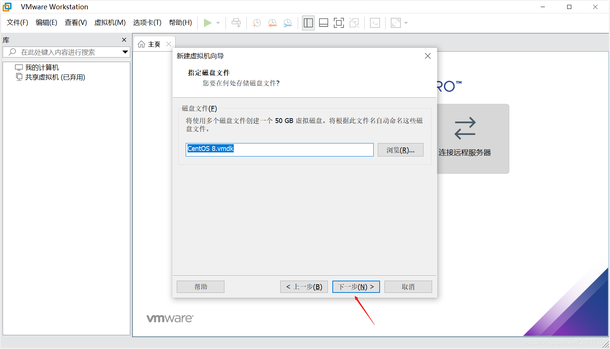Toggle the library sidebar view icon
This screenshot has height=349, width=610.
[x=308, y=23]
